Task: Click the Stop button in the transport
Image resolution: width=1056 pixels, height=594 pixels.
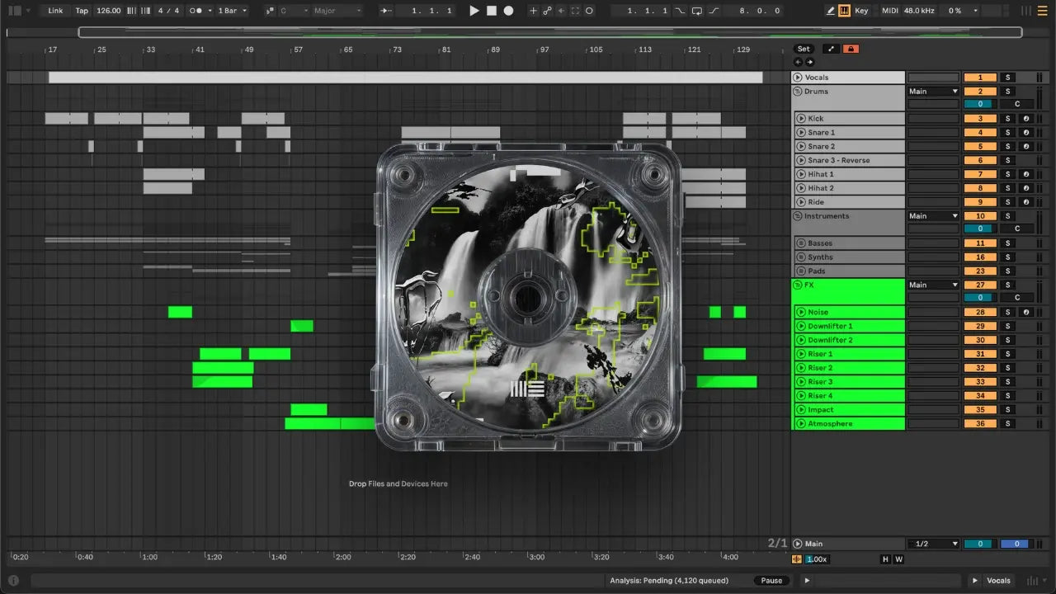Action: point(492,11)
